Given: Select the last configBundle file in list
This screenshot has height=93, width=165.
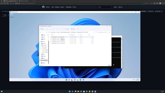Looking at the screenshot, I should pos(72,43).
